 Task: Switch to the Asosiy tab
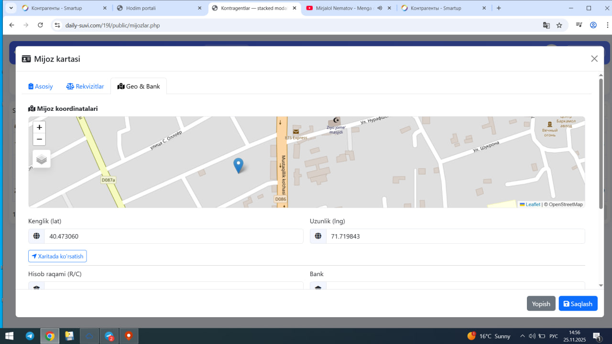41,86
